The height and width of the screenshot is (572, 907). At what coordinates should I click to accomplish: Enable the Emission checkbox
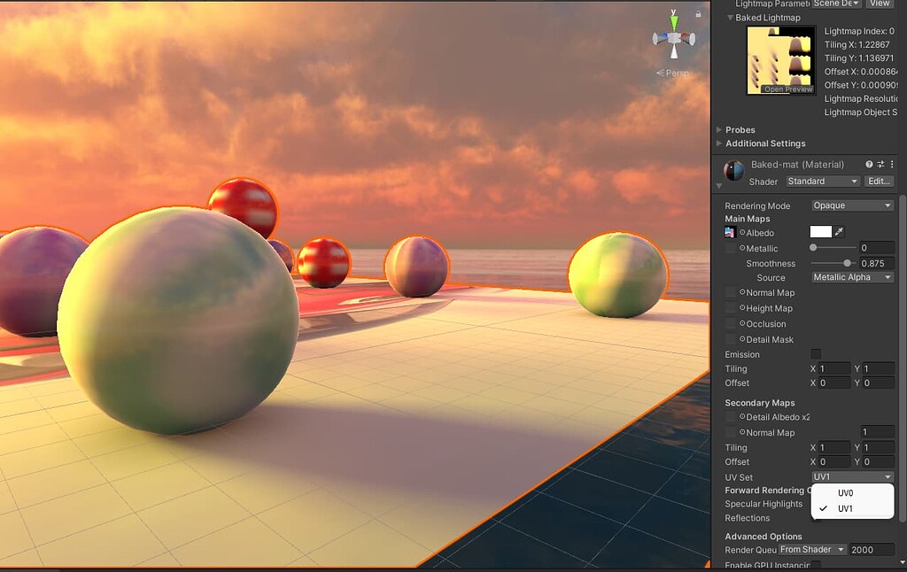point(815,353)
